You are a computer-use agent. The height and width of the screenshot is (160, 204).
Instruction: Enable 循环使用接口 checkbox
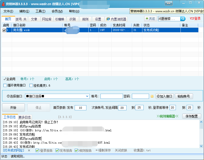pyautogui.click(x=5, y=86)
